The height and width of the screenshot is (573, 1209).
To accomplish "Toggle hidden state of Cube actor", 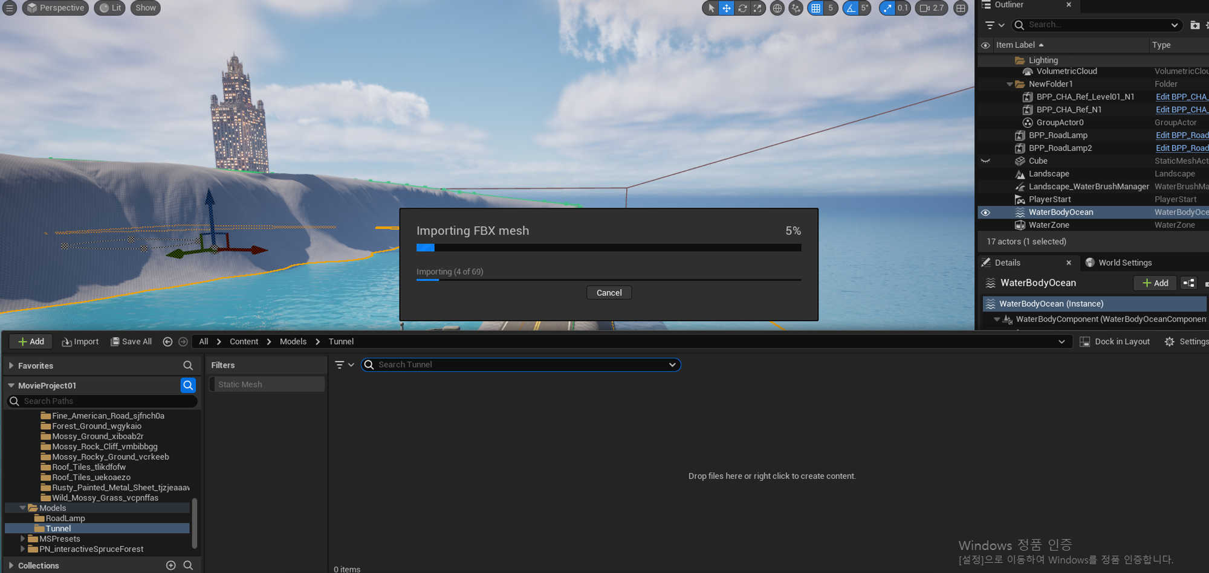I will [985, 161].
